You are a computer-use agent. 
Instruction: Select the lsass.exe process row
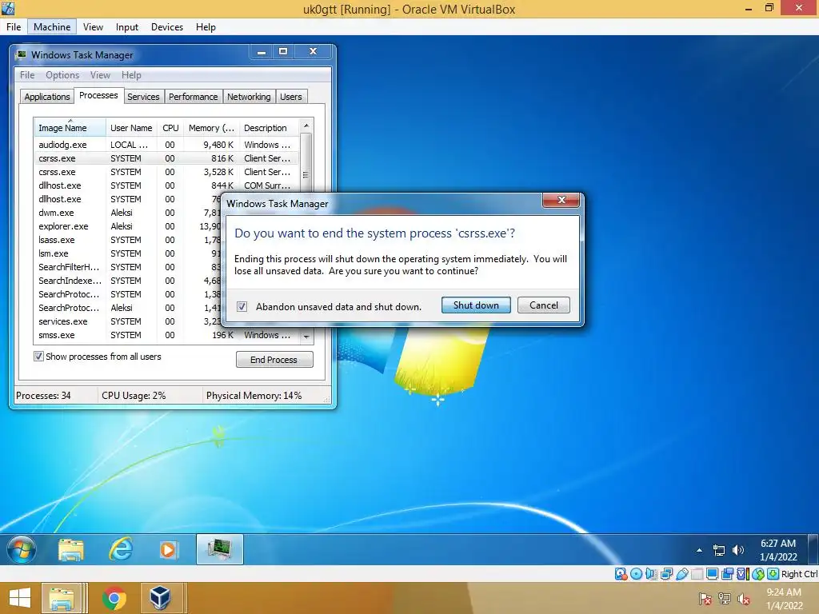click(x=128, y=240)
